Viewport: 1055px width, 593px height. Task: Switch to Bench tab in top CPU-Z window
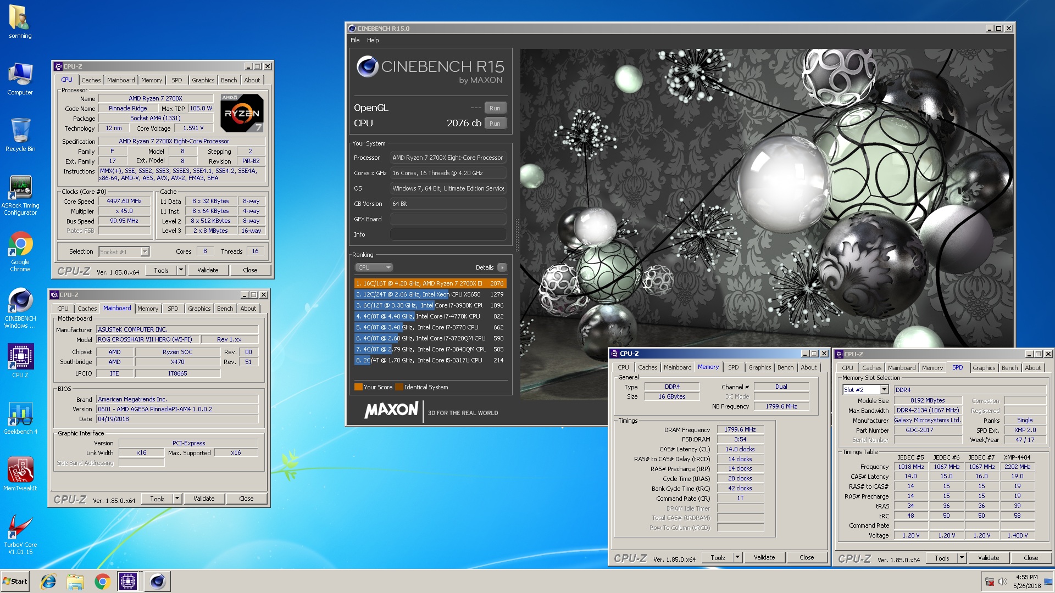click(x=229, y=80)
